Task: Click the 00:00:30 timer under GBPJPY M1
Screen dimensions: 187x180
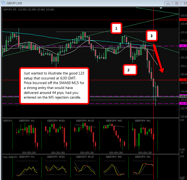Action: click(145, 152)
